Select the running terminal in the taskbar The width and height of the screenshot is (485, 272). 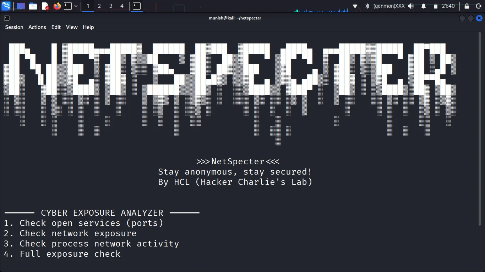(x=137, y=6)
